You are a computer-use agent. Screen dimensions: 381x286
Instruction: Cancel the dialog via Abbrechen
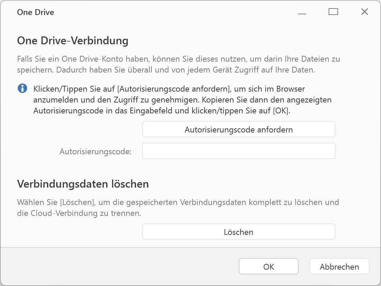tap(339, 266)
